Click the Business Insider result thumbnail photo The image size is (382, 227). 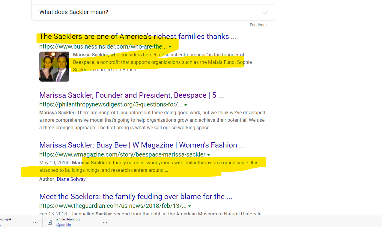[x=54, y=67]
